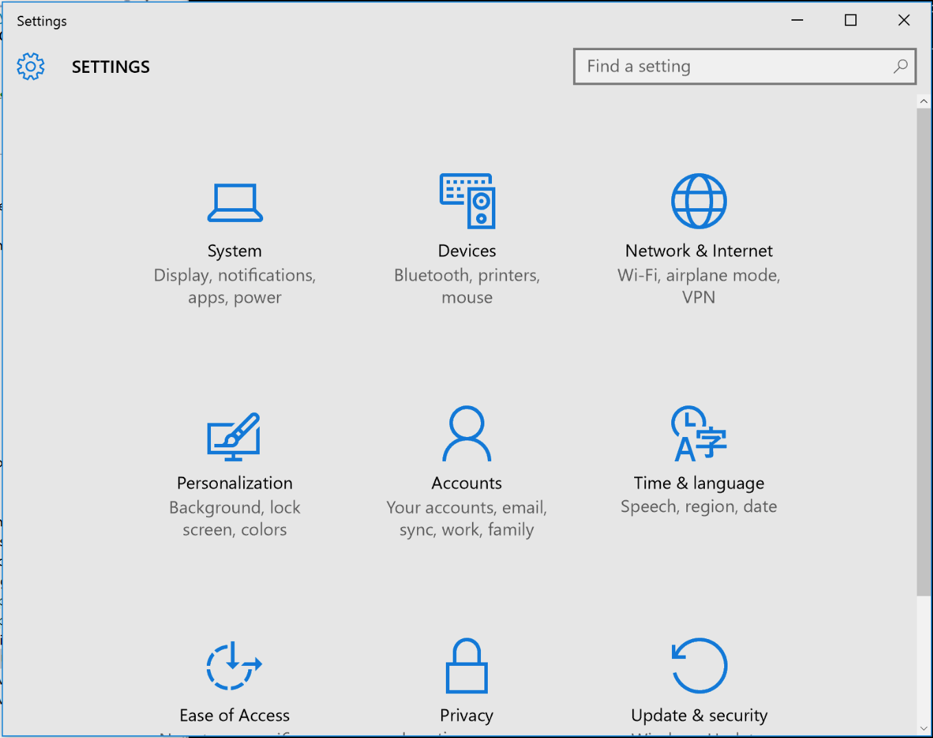933x738 pixels.
Task: Select the Accounts person icon
Action: coord(467,434)
